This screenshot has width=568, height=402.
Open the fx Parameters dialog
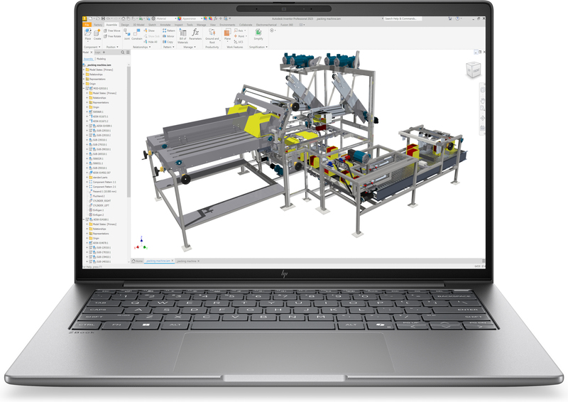195,35
